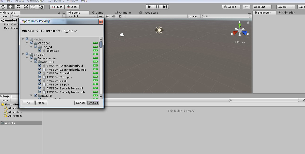This screenshot has width=305, height=154.
Task: Click the blue Z axis cone on gizmo
Action: click(245, 33)
